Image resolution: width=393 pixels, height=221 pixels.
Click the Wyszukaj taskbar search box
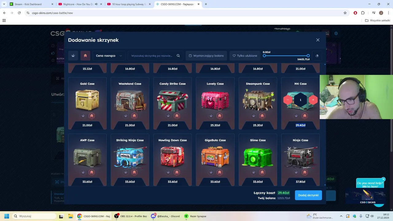pos(34,216)
